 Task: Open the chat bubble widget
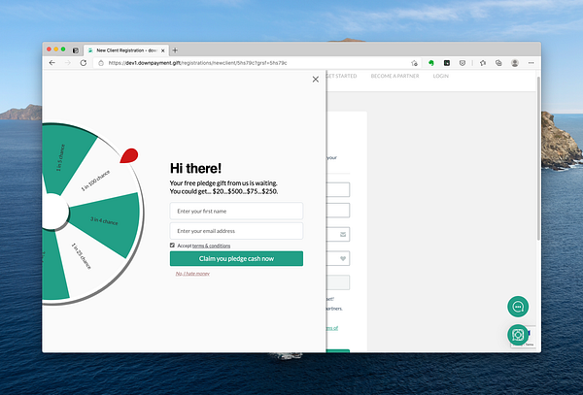coord(518,307)
